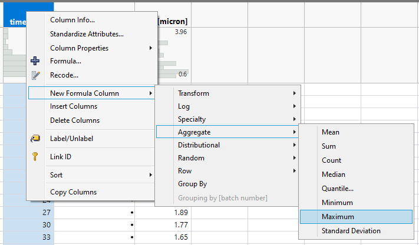Expand arrow next to Aggregate

tap(294, 132)
